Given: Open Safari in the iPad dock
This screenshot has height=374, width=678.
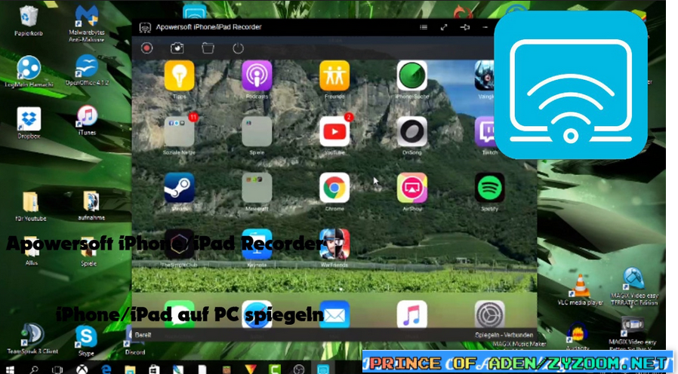Looking at the screenshot, I should point(257,314).
